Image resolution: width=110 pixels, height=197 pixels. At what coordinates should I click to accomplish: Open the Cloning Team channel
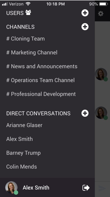[x=26, y=39]
